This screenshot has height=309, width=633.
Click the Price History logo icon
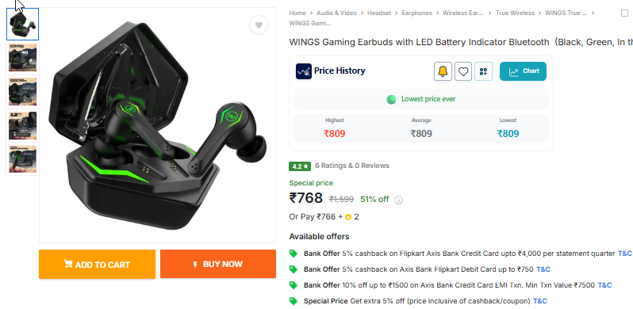[304, 71]
